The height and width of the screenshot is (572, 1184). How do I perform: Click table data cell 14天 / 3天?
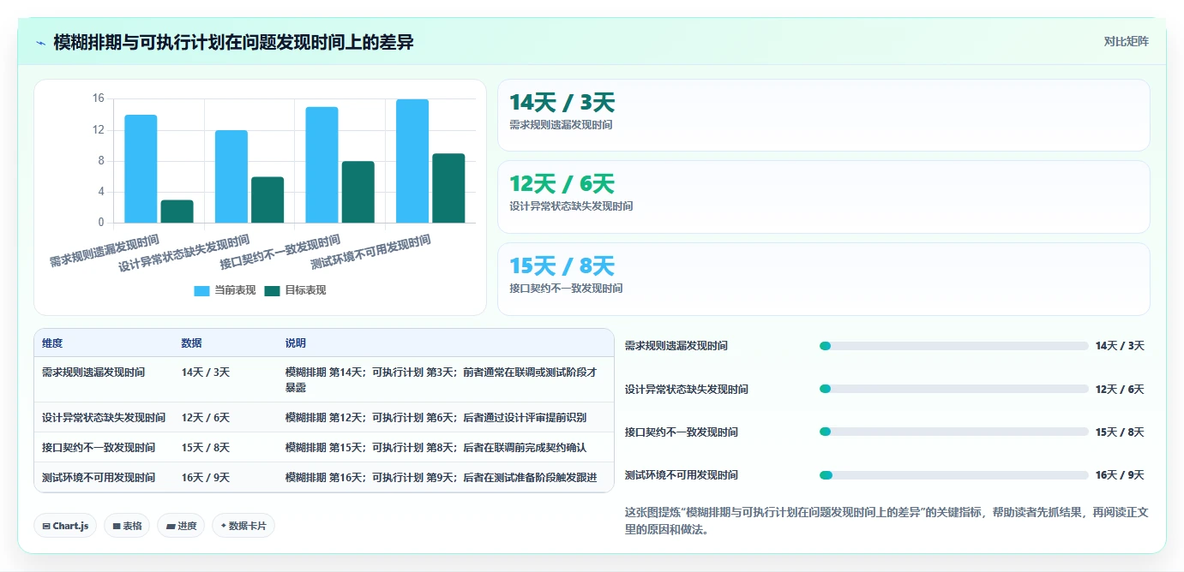206,372
